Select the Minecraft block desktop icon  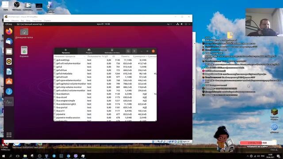click(274, 114)
